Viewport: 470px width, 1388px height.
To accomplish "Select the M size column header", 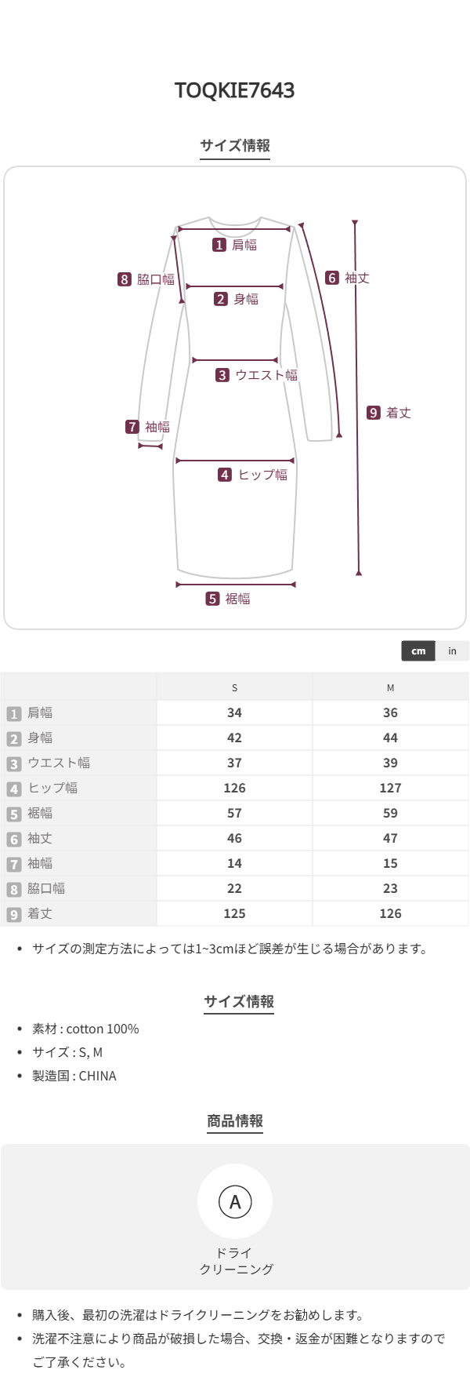I will (390, 687).
